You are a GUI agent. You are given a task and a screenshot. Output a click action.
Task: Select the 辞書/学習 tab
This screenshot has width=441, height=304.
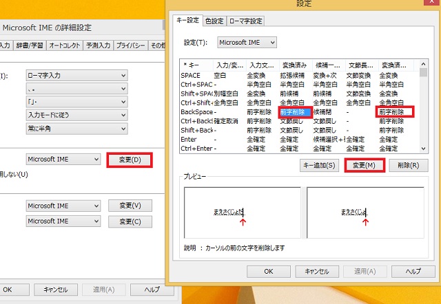pyautogui.click(x=29, y=46)
